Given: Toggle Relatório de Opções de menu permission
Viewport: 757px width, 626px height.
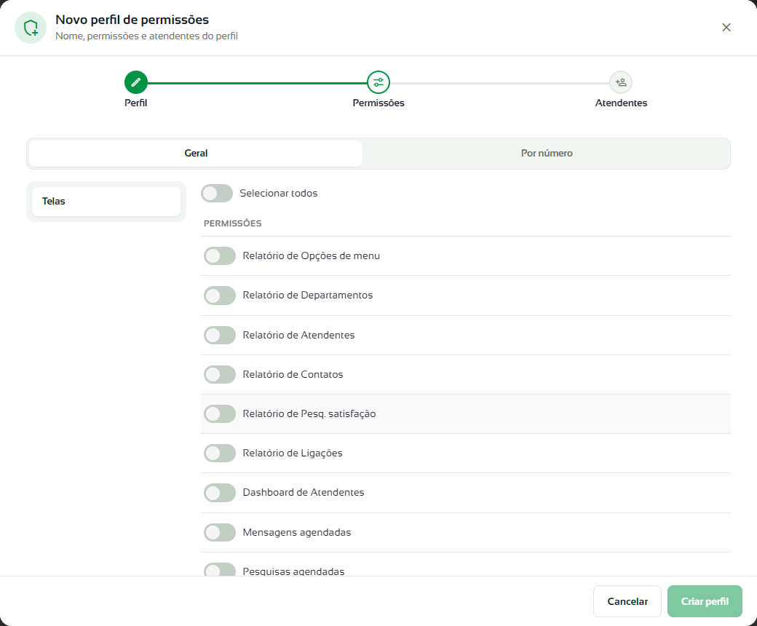Looking at the screenshot, I should pyautogui.click(x=220, y=255).
